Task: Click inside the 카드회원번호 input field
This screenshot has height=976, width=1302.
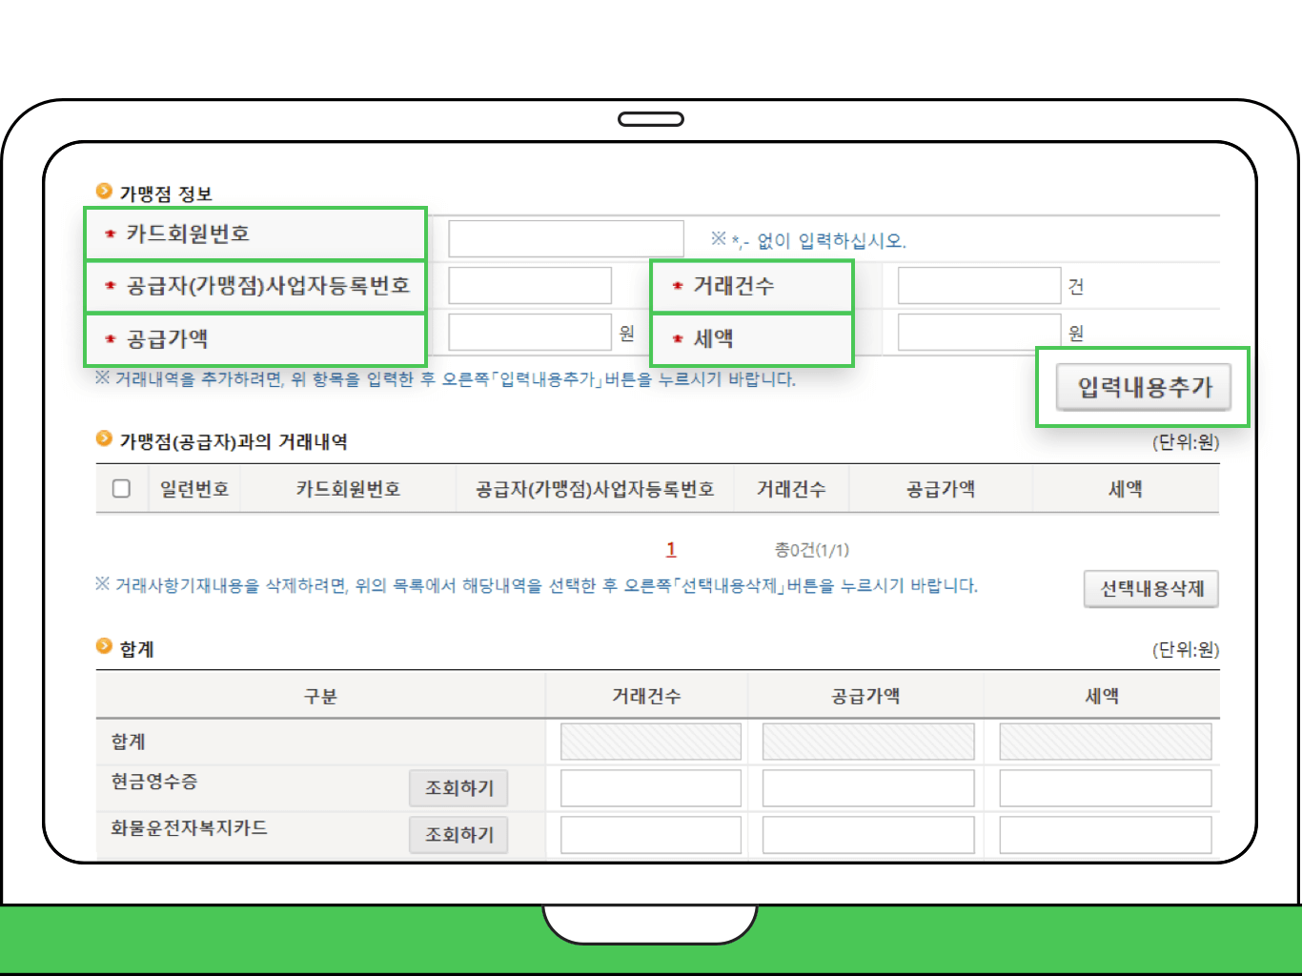Action: pyautogui.click(x=565, y=238)
